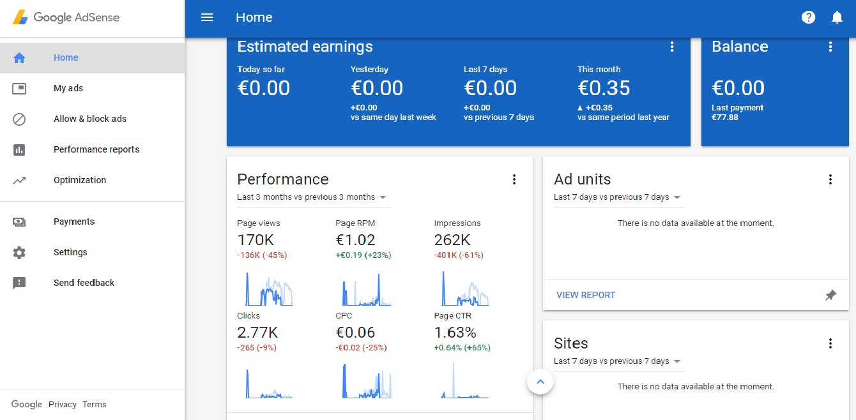Select Payments from the sidebar
Image resolution: width=856 pixels, height=420 pixels.
(74, 221)
